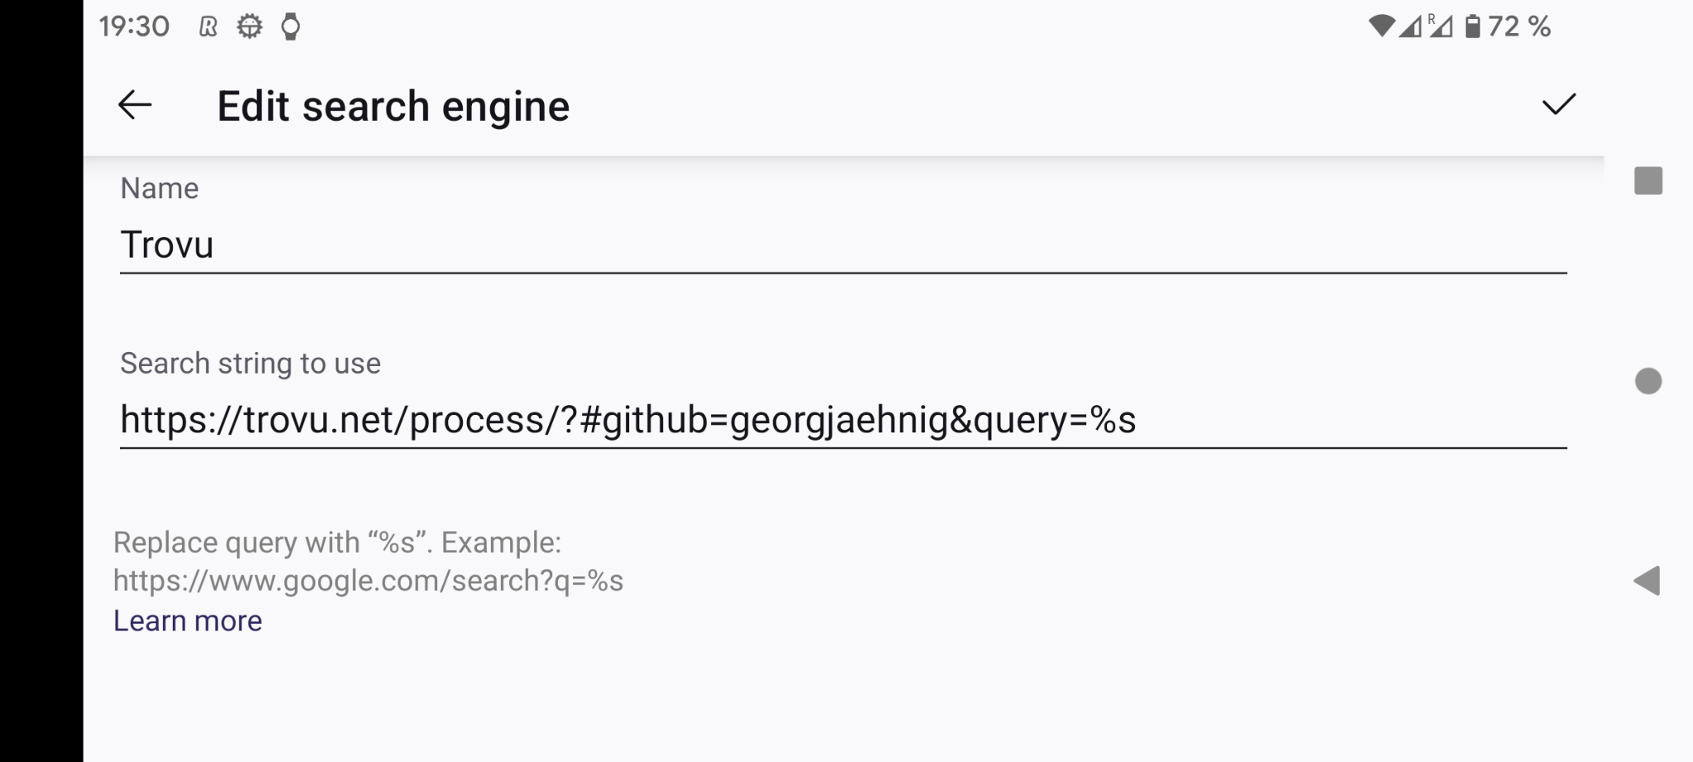The width and height of the screenshot is (1693, 762).
Task: Tap the Revolut notification icon
Action: [208, 26]
